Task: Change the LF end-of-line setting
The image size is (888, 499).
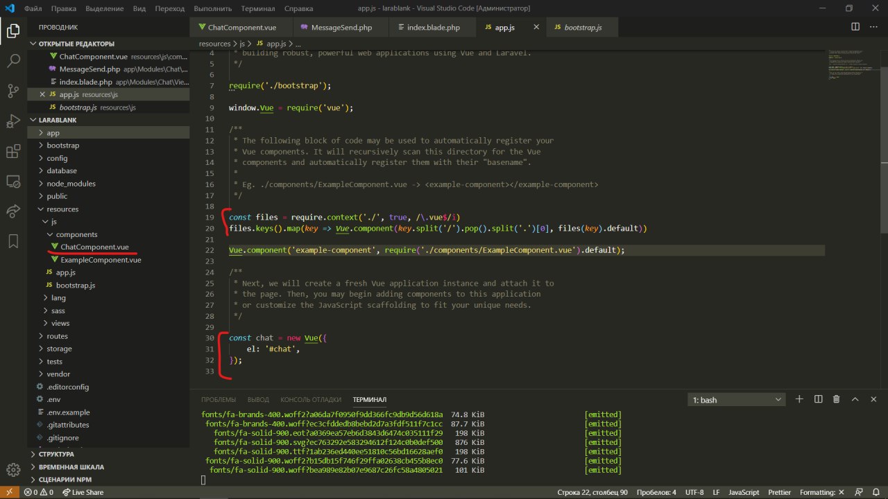Action: coord(715,492)
